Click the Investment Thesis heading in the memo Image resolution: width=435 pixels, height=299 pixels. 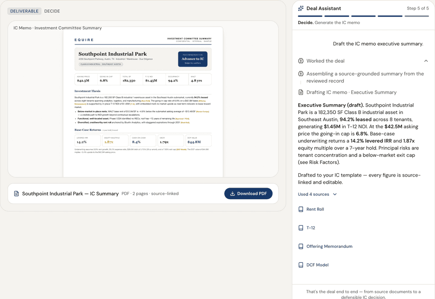(87, 91)
